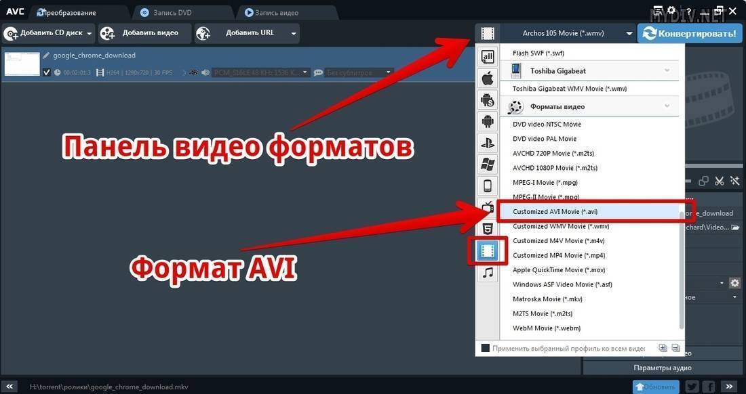Open Facebook via the f icon
Image resolution: width=746 pixels, height=394 pixels.
pos(709,387)
